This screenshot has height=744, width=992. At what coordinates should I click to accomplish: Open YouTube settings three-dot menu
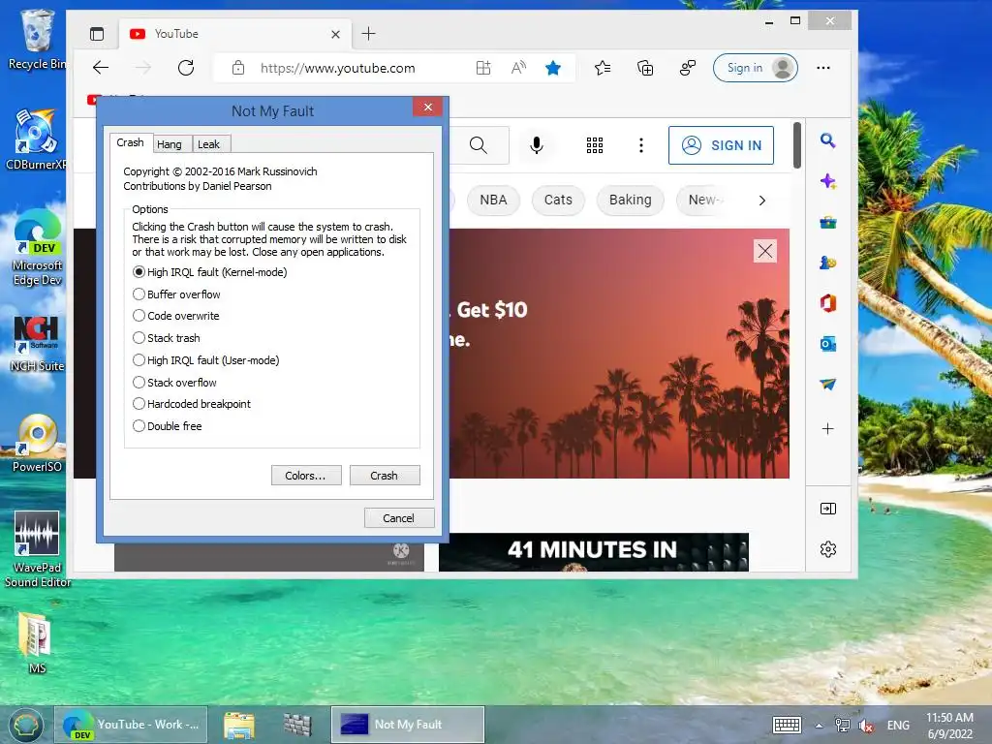641,145
